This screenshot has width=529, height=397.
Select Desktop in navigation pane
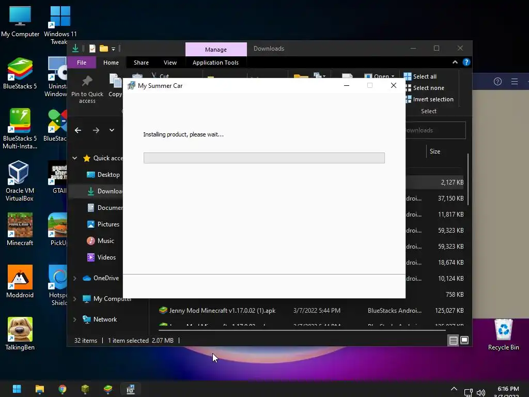pyautogui.click(x=103, y=175)
